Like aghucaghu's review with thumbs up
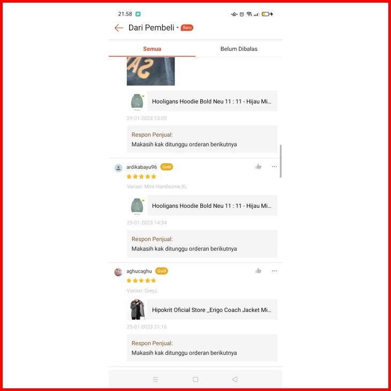The image size is (391, 391). (258, 271)
